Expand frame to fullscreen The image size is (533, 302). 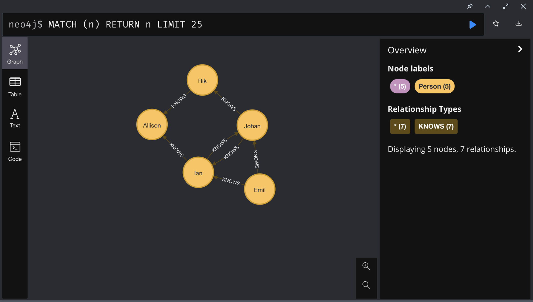pos(505,6)
